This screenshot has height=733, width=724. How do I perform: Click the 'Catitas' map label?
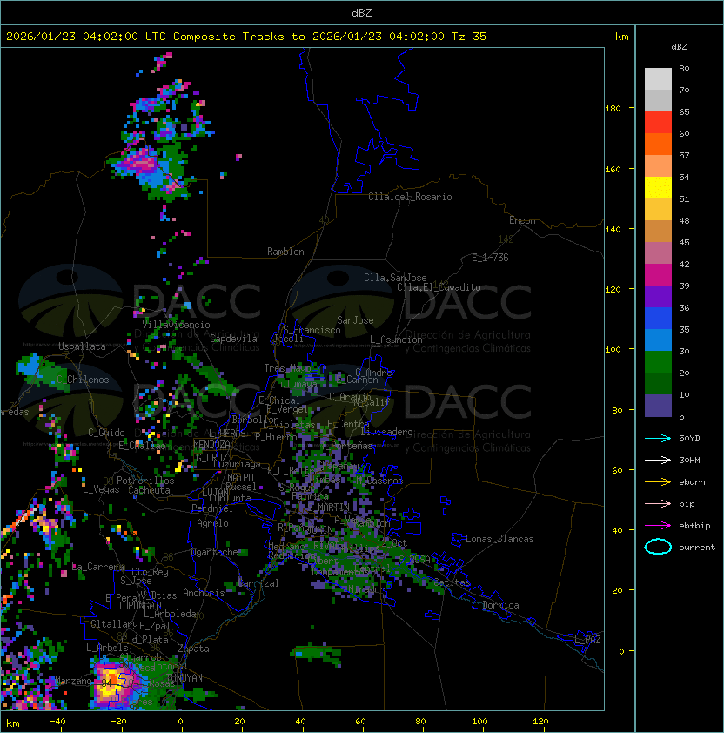click(x=452, y=582)
